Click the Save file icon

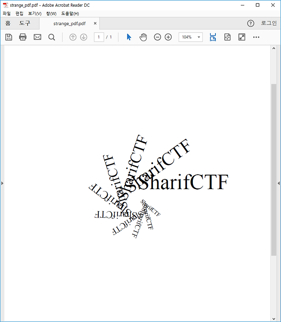pyautogui.click(x=9, y=37)
